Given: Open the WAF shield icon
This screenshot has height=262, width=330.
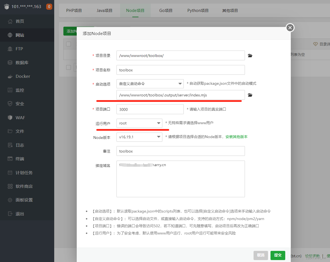Looking at the screenshot, I should point(10,118).
